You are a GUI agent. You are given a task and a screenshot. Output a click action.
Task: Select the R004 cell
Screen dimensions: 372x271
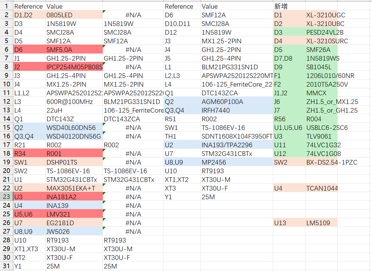321,119
